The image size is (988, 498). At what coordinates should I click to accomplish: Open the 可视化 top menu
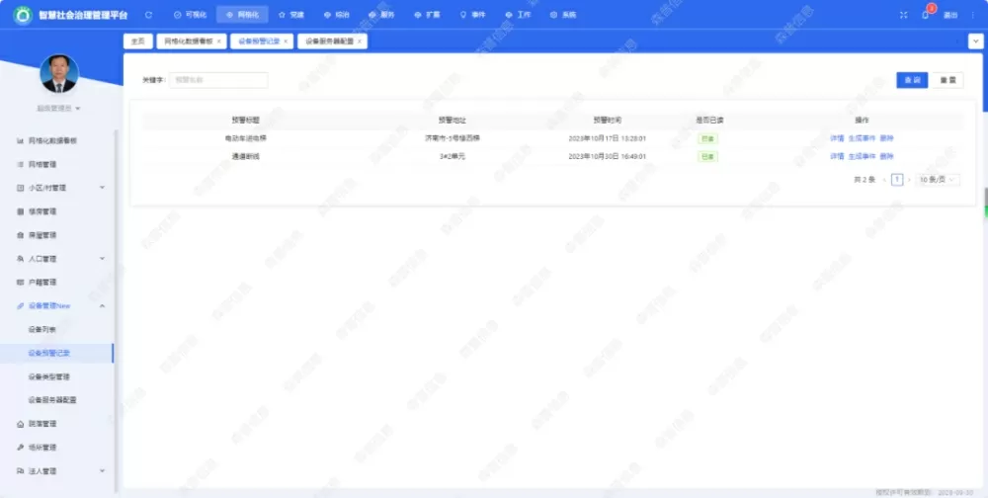[190, 15]
